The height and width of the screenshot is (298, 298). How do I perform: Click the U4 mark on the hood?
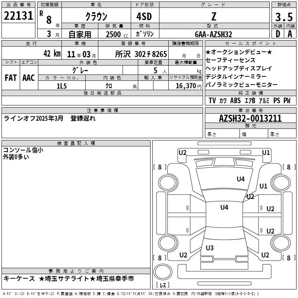pyautogui.click(x=241, y=179)
